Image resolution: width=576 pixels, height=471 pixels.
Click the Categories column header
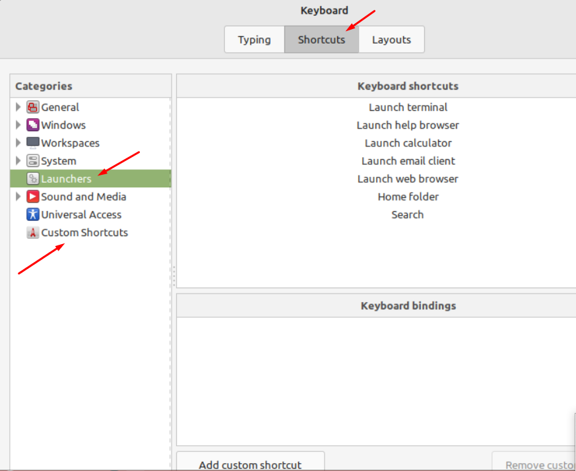point(91,86)
